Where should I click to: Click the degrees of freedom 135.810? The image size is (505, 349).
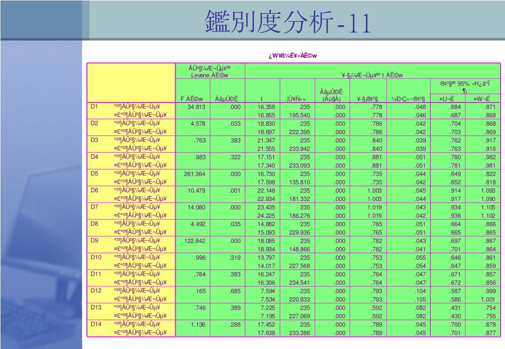tap(300, 182)
